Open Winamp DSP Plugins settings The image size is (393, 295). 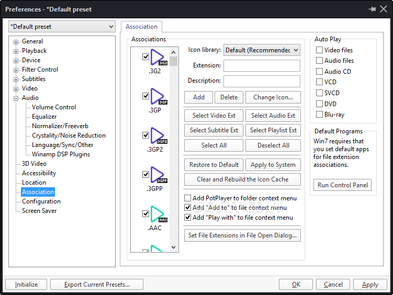(x=61, y=154)
